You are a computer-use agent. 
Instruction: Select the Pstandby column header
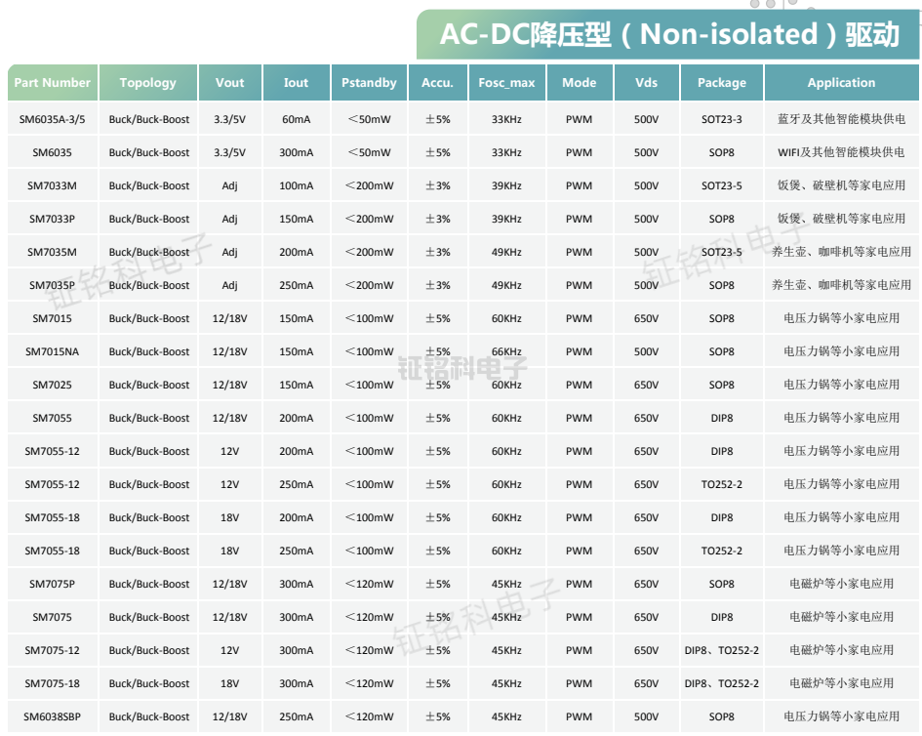[x=369, y=83]
